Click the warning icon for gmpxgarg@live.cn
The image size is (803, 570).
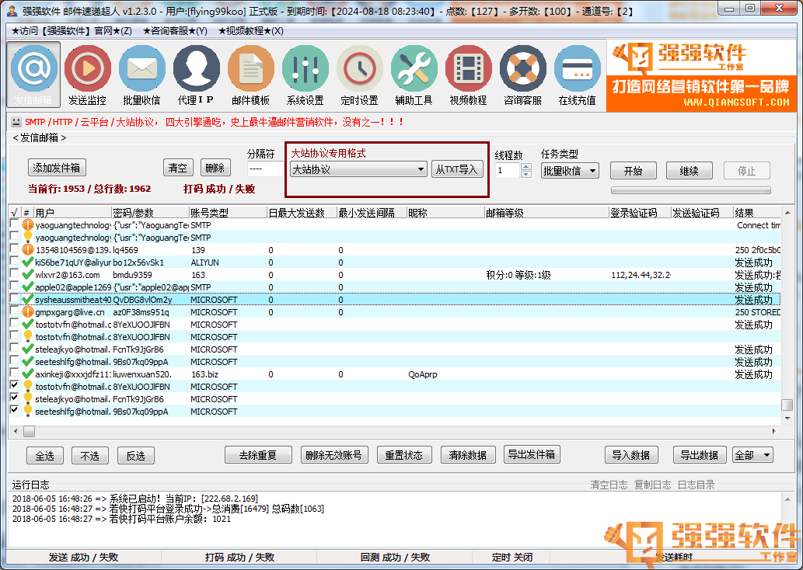click(x=28, y=311)
